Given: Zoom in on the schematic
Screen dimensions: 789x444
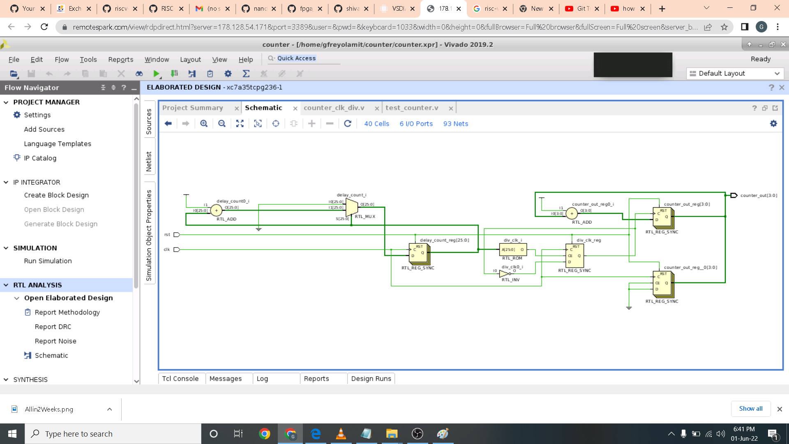Looking at the screenshot, I should point(204,124).
